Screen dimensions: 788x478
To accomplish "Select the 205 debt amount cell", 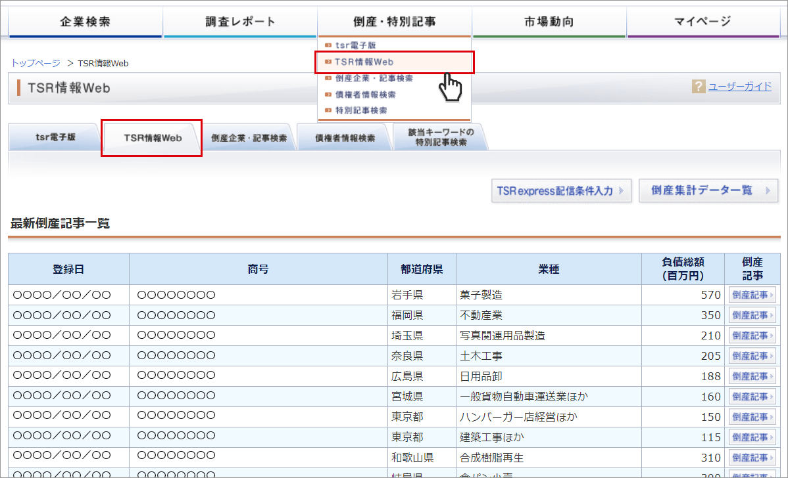I will 683,356.
